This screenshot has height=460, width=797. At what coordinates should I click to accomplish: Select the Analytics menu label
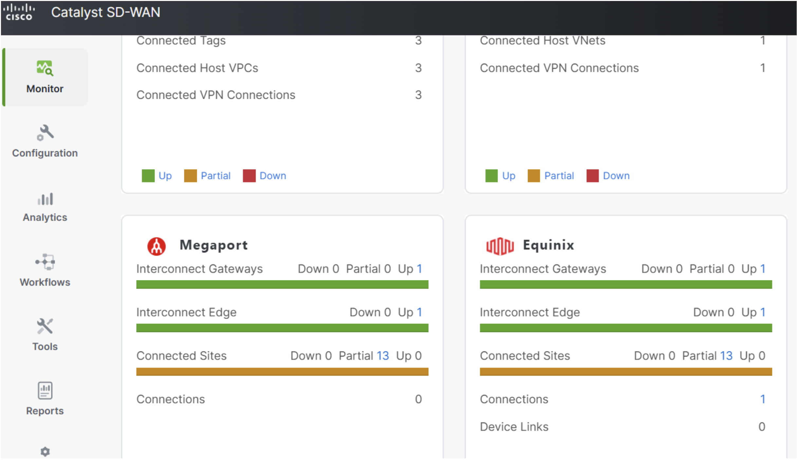click(45, 217)
